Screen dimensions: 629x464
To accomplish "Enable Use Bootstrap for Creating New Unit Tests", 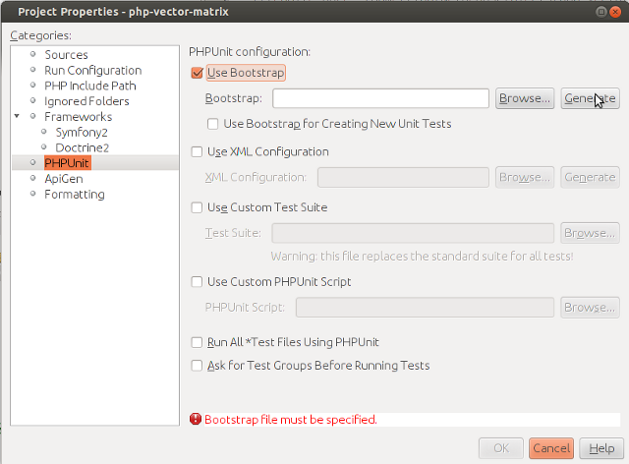I will tap(212, 124).
